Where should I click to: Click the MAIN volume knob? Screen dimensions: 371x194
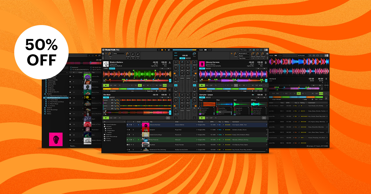coord(195,53)
